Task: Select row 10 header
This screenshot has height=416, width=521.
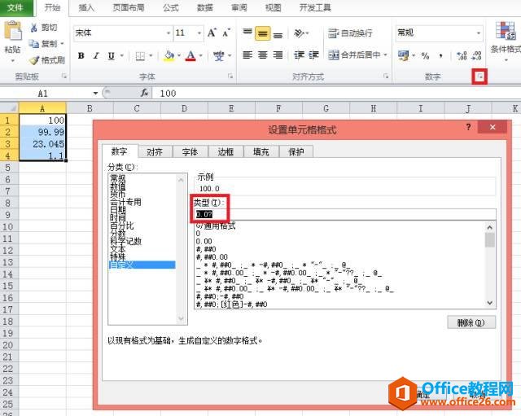Action: click(9, 227)
